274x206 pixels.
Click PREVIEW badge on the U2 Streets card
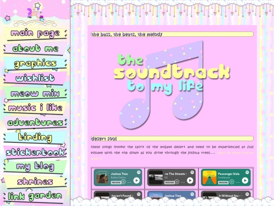click(x=169, y=183)
